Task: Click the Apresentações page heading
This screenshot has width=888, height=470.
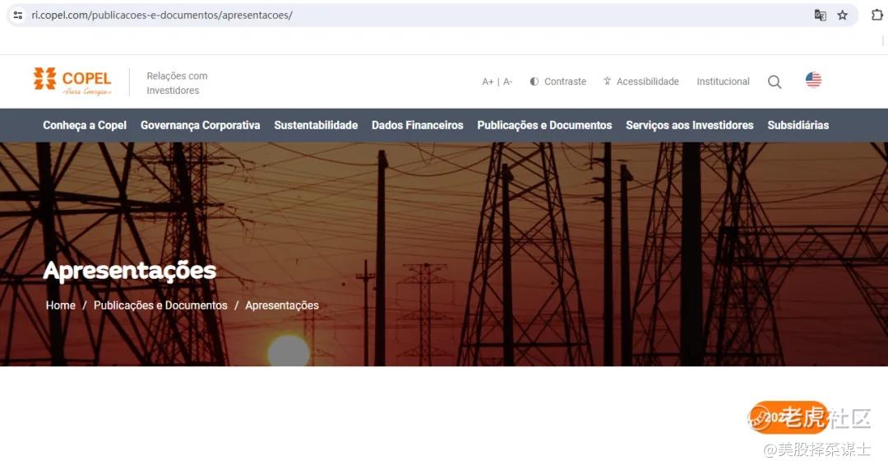Action: pos(130,271)
